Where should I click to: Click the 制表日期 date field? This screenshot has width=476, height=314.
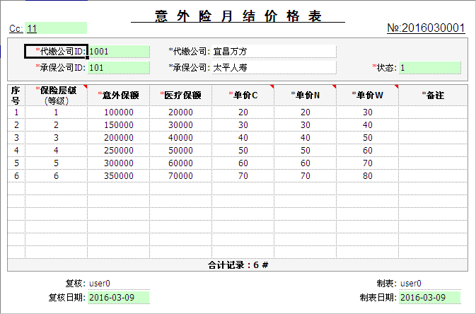pyautogui.click(x=429, y=297)
